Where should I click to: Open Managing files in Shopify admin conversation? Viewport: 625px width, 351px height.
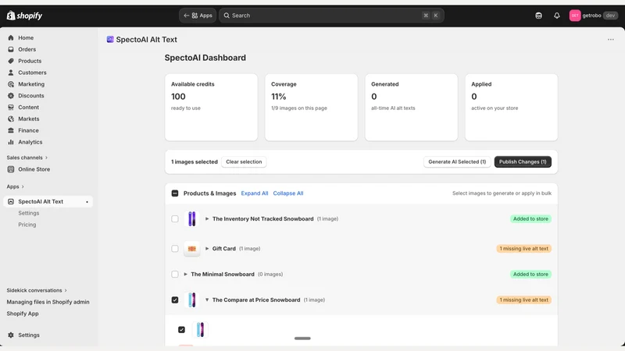(48, 302)
